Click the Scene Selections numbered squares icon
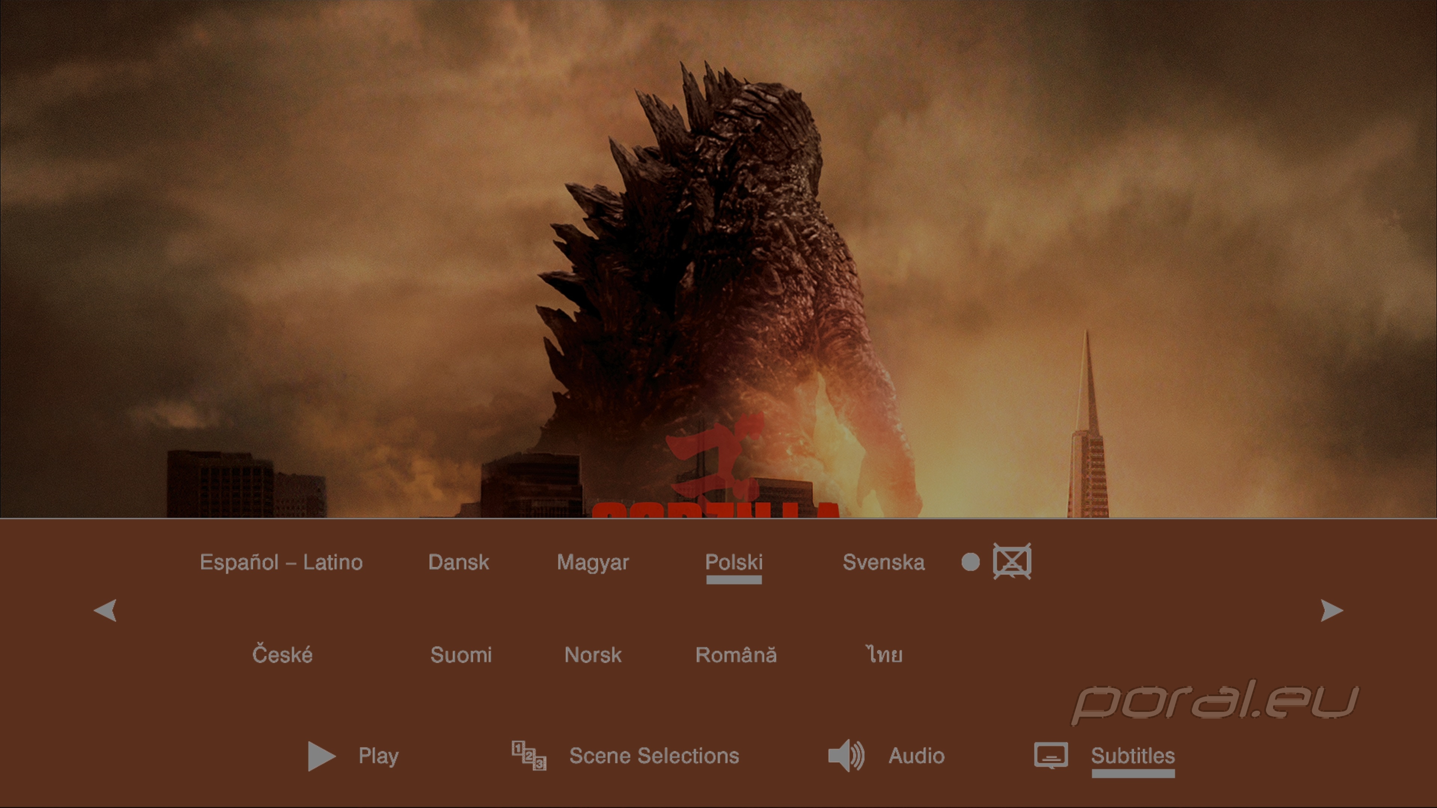The height and width of the screenshot is (808, 1437). (x=529, y=756)
